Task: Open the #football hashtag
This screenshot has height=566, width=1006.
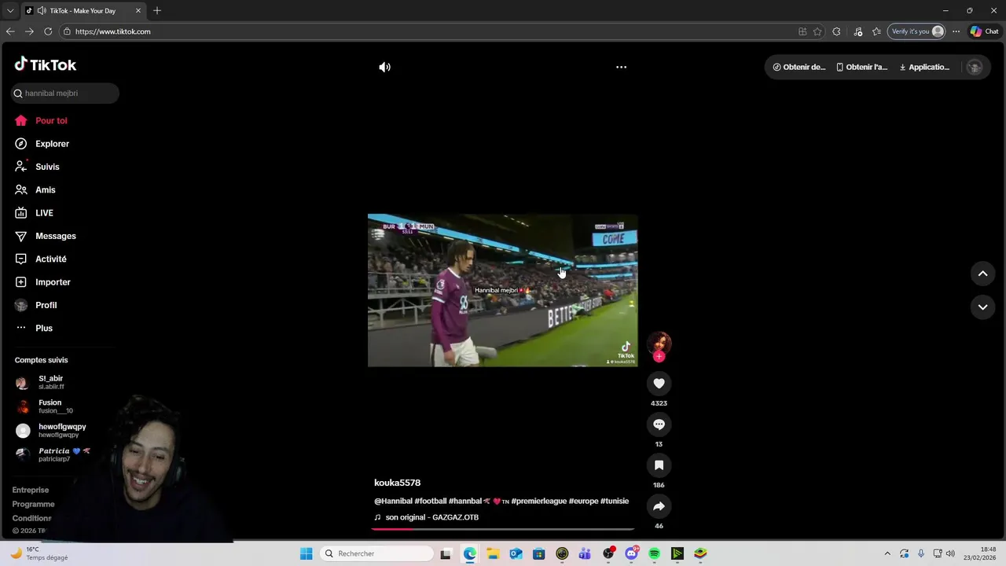Action: point(431,501)
